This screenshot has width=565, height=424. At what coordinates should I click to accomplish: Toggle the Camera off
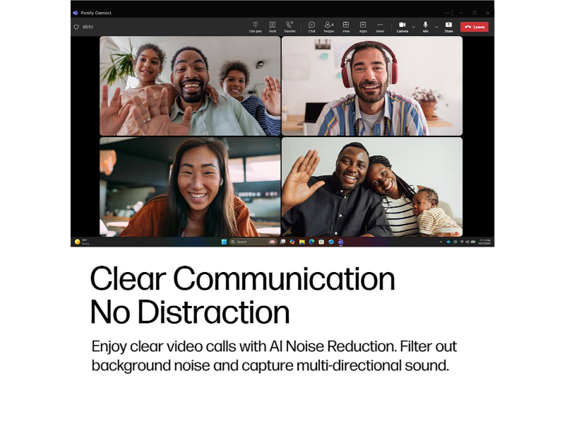point(403,27)
